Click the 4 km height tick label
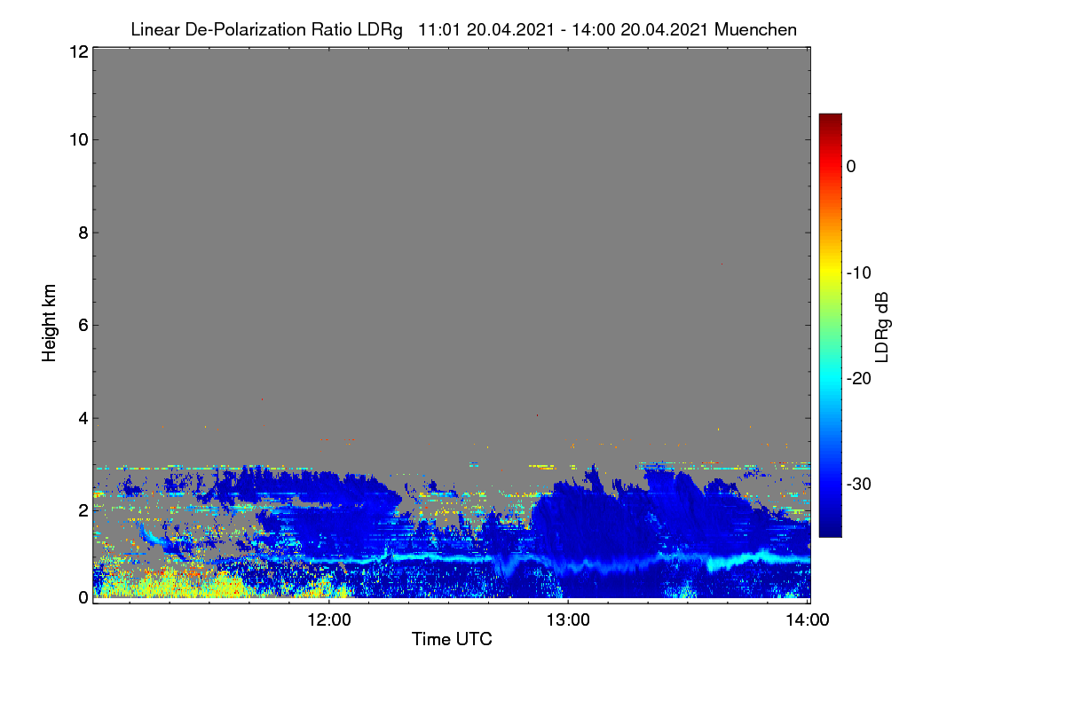 pyautogui.click(x=82, y=418)
